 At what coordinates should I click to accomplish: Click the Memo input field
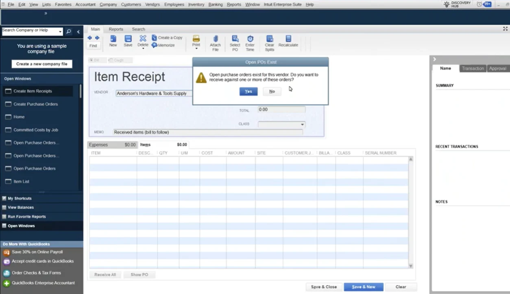tap(208, 132)
